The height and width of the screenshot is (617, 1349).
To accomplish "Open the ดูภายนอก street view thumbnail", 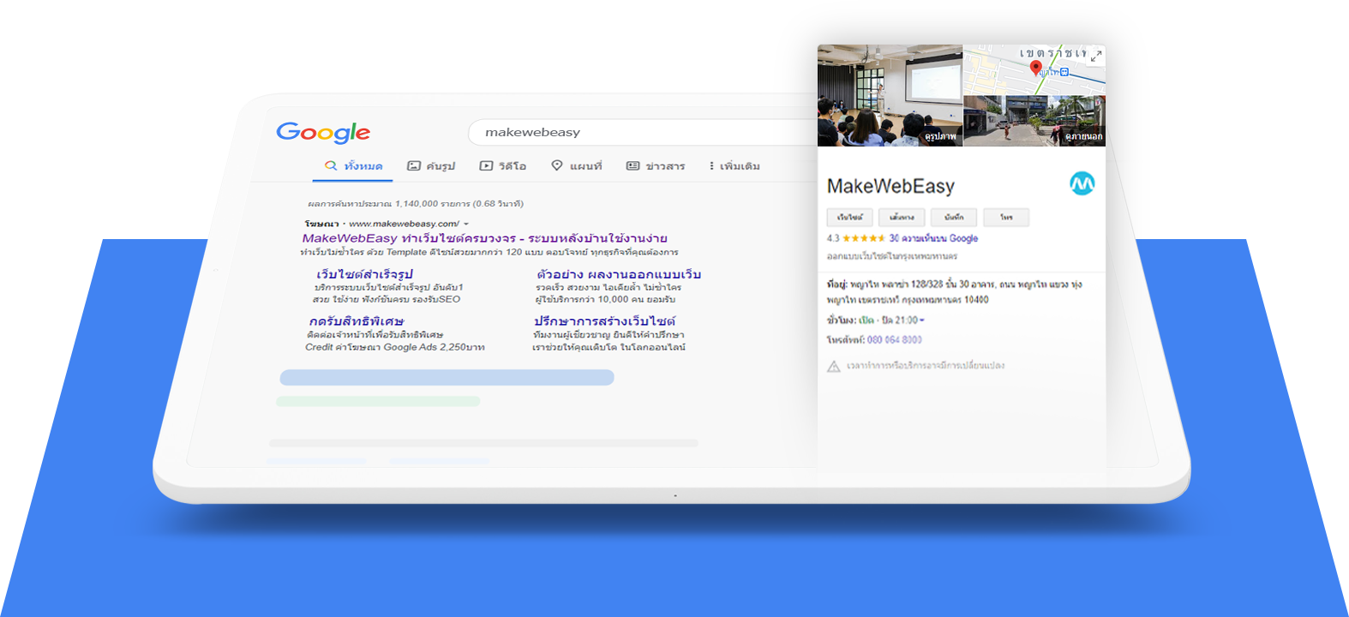I will [1034, 121].
